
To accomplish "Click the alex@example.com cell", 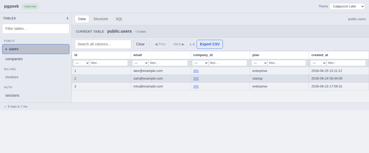I will (x=161, y=71).
